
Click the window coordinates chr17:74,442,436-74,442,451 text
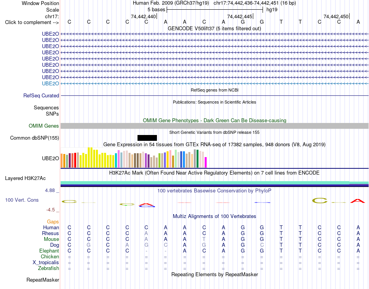[x=246, y=3]
